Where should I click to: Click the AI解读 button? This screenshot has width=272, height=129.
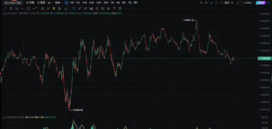tap(261, 3)
